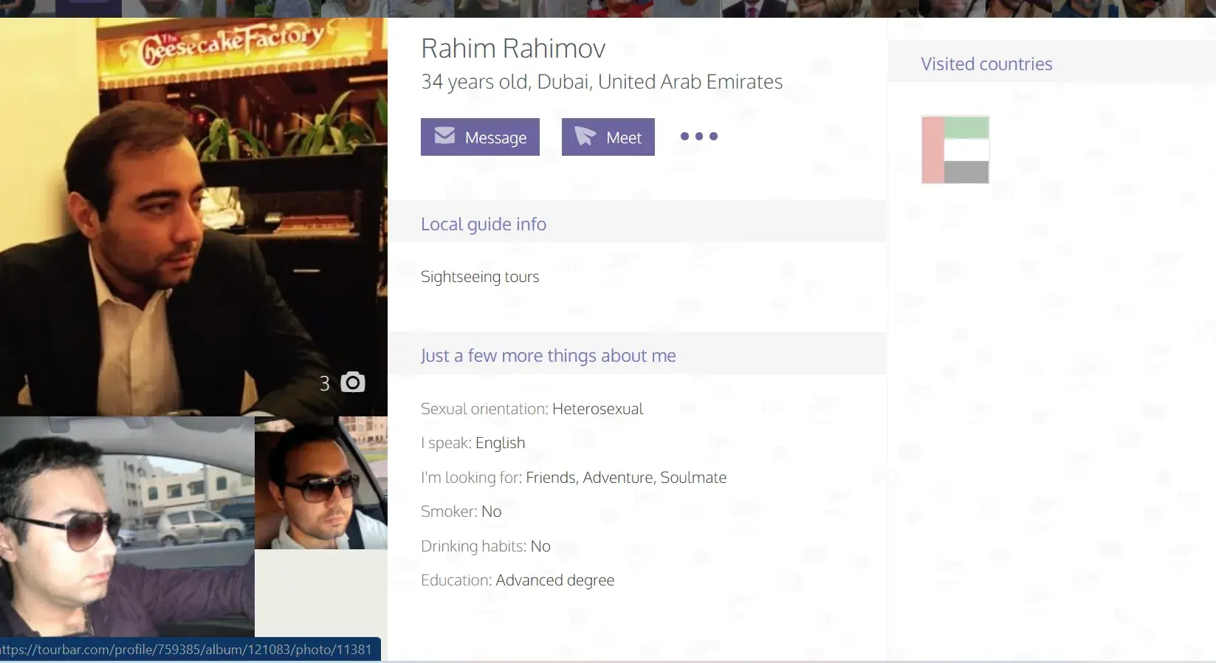The height and width of the screenshot is (663, 1216).
Task: Open the three-dot more options menu
Action: point(698,137)
